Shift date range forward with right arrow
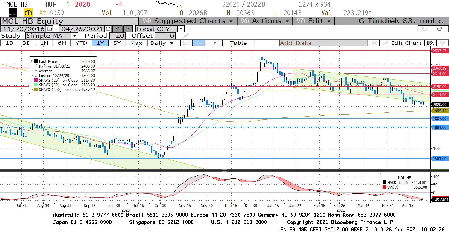449x238 pixels. click(128, 29)
